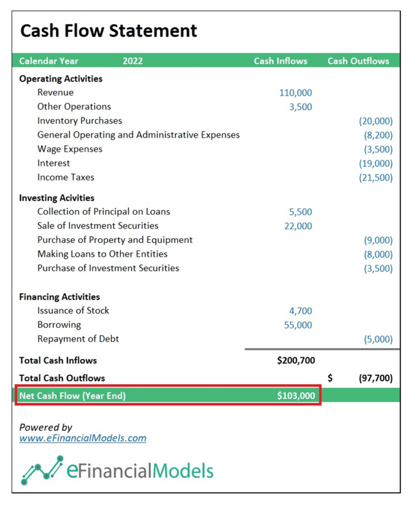Viewport: 417px width, 507px height.
Task: Click the Operating Activities heading
Action: click(x=61, y=79)
